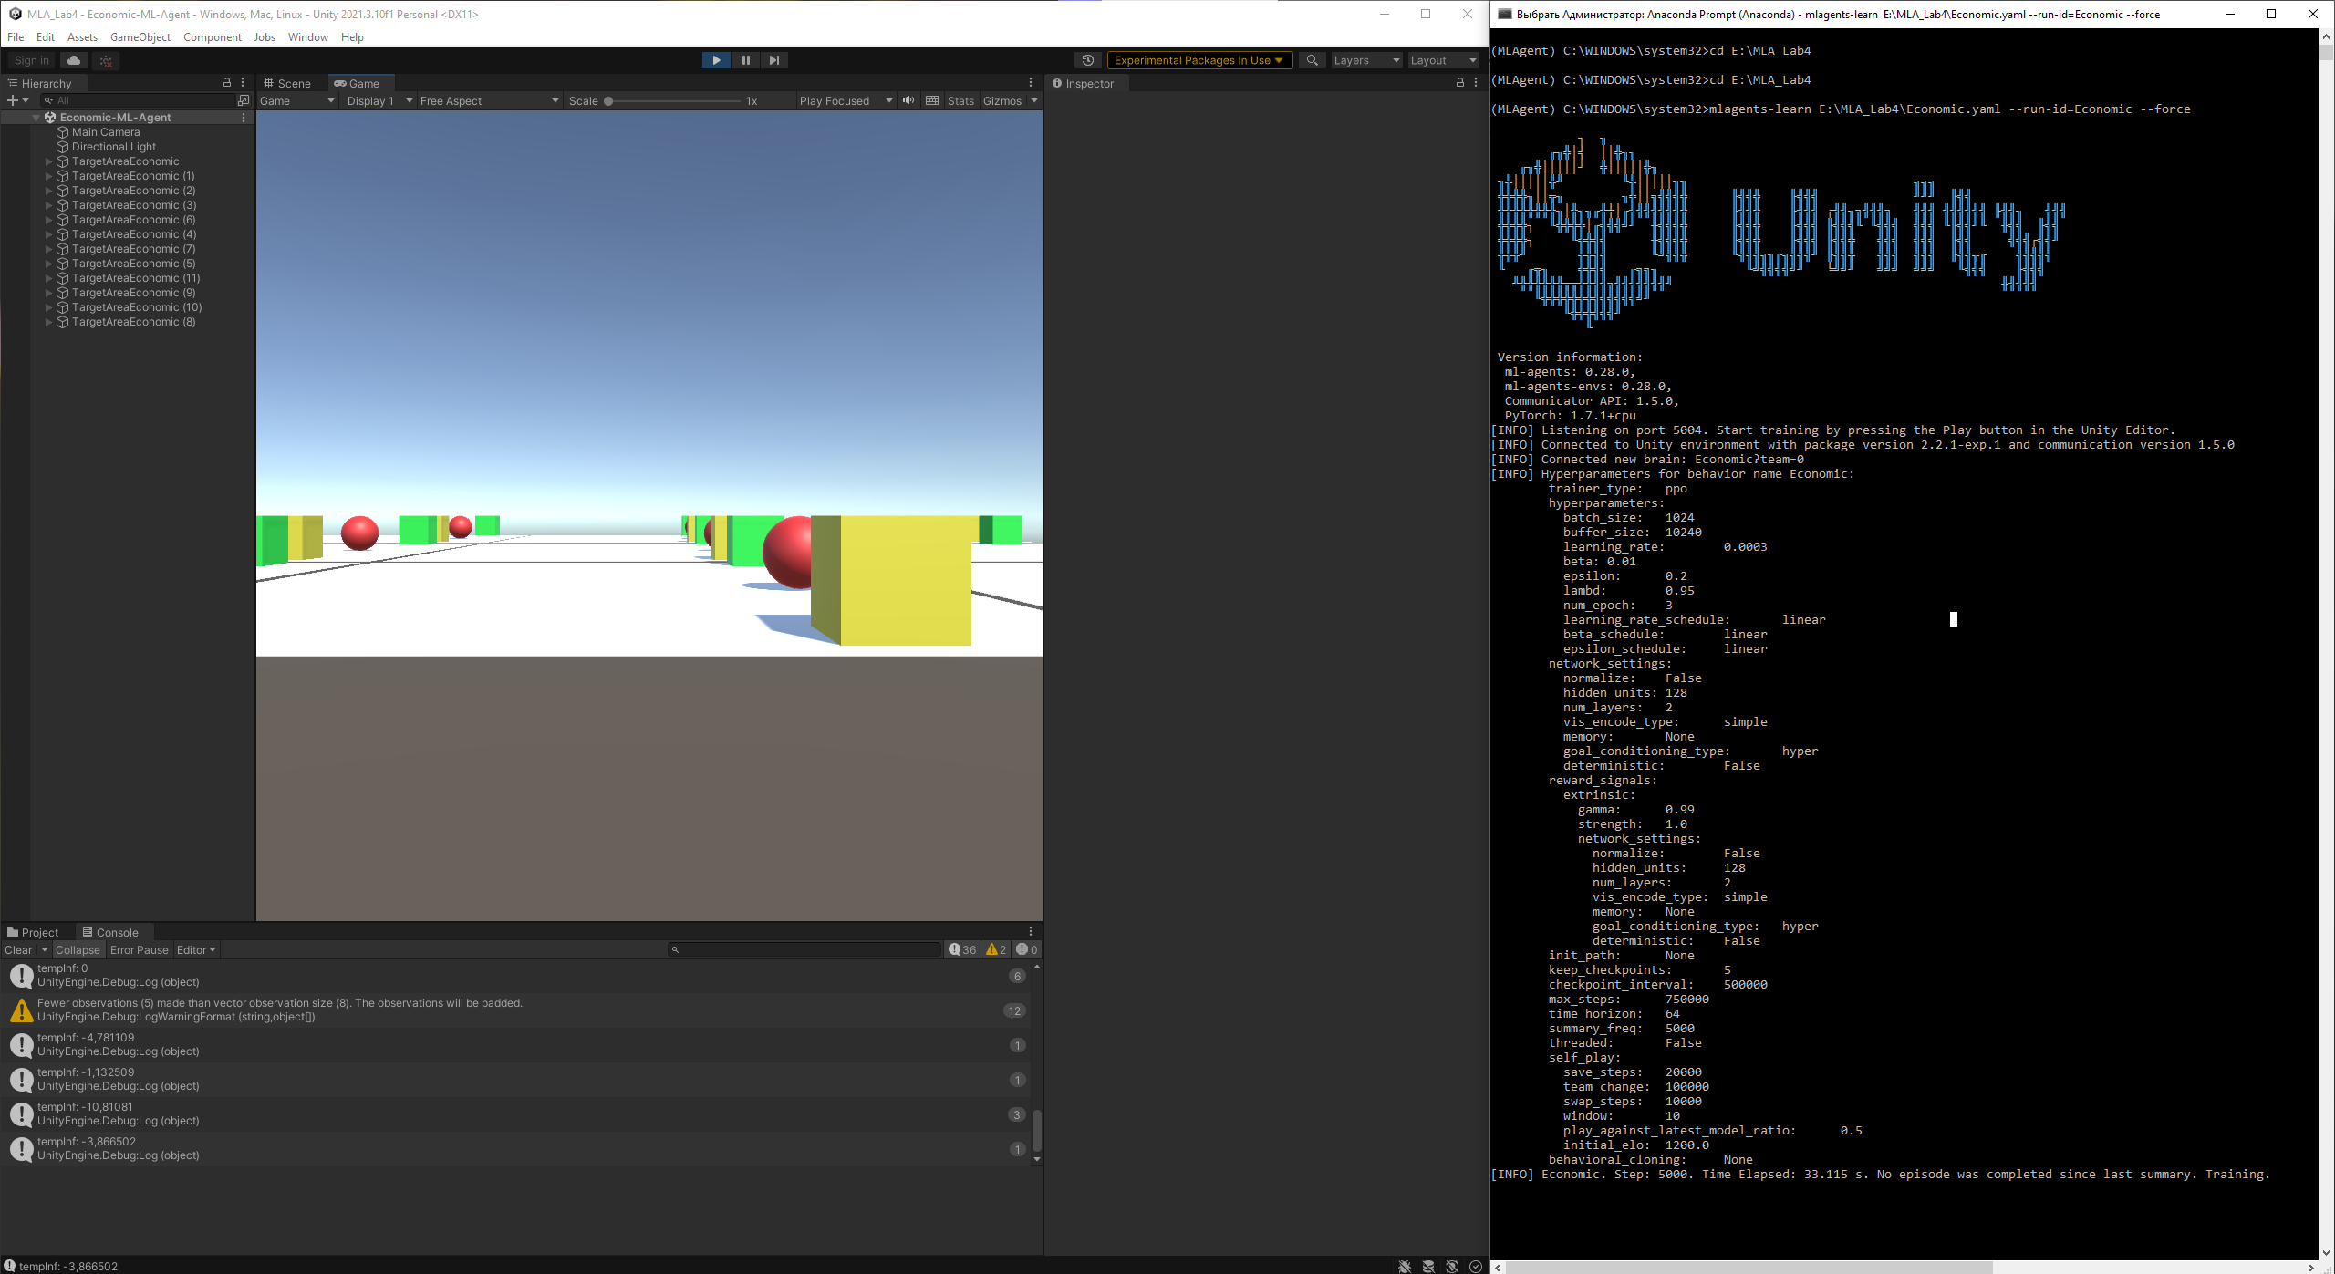Open Unity Search with the magnifier icon

1312,59
